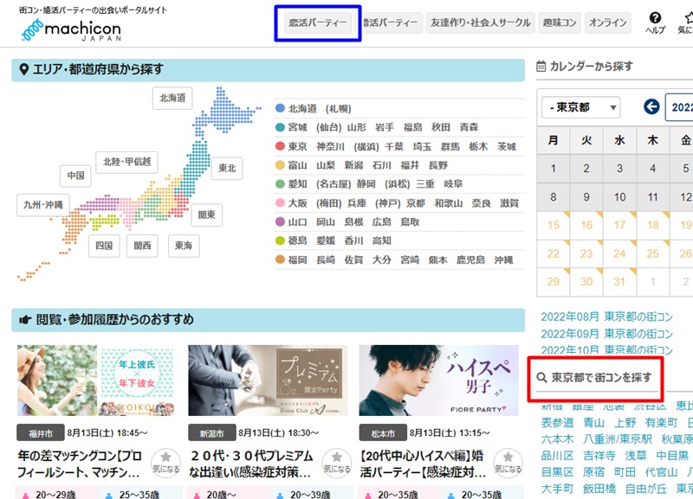
Task: Click the 名古屋 link
Action: pos(334,184)
